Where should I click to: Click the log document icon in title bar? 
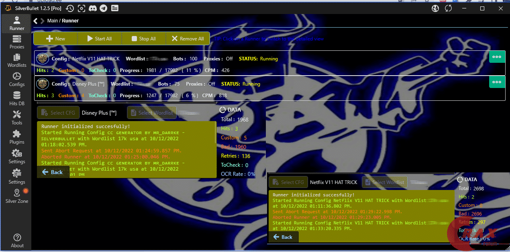[114, 8]
